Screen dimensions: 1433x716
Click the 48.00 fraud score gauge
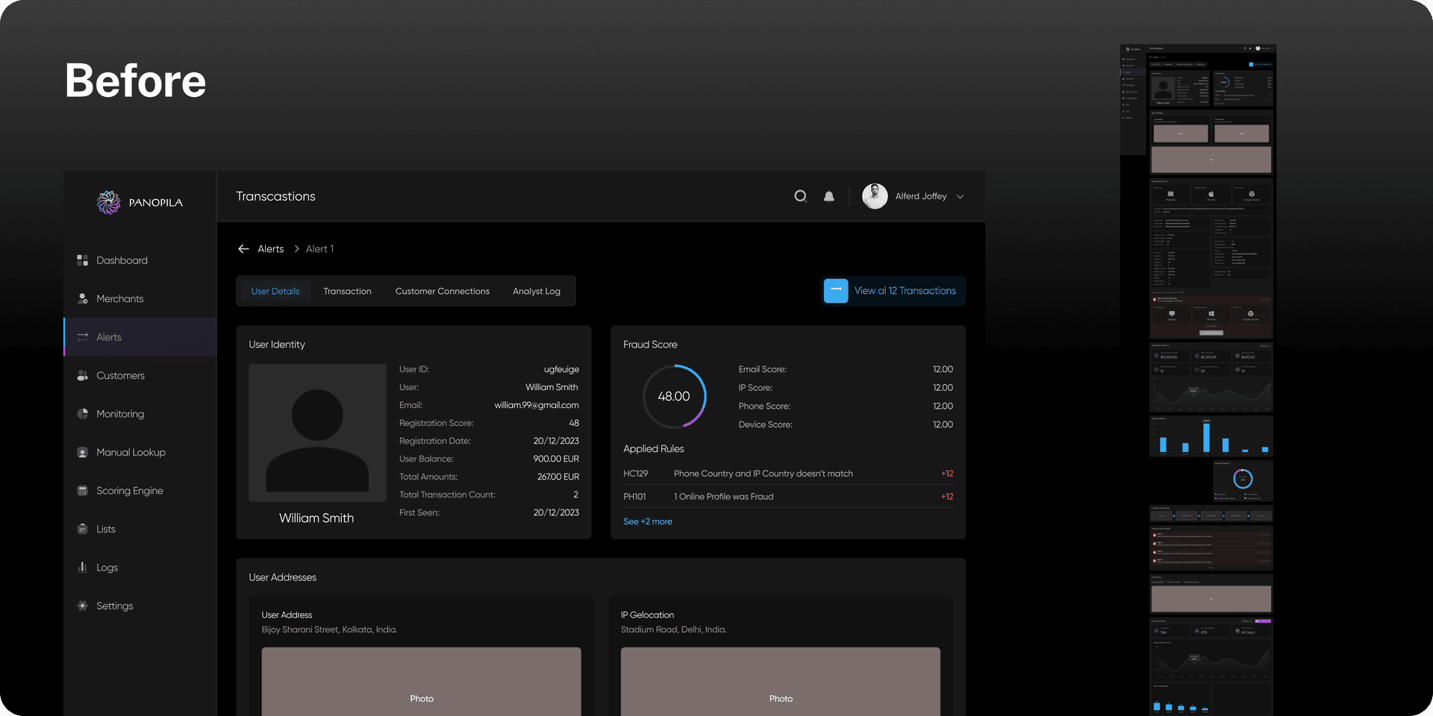673,396
